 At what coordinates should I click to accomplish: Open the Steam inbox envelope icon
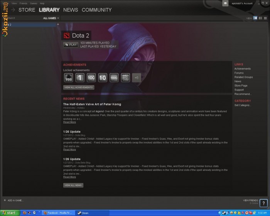pos(225,3)
